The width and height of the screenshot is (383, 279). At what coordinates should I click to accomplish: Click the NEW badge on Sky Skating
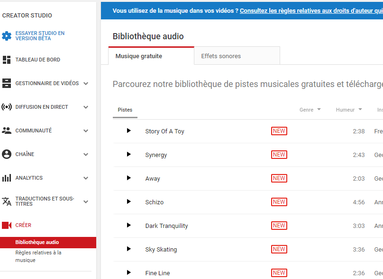coord(279,249)
